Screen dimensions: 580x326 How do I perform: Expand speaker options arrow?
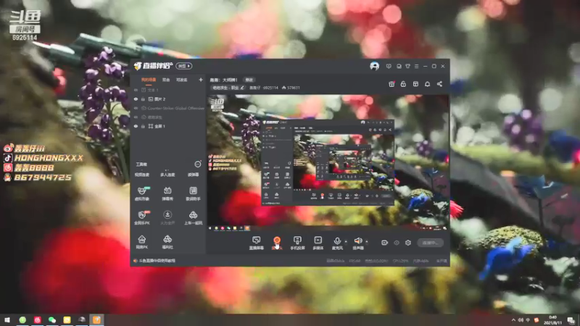click(367, 242)
